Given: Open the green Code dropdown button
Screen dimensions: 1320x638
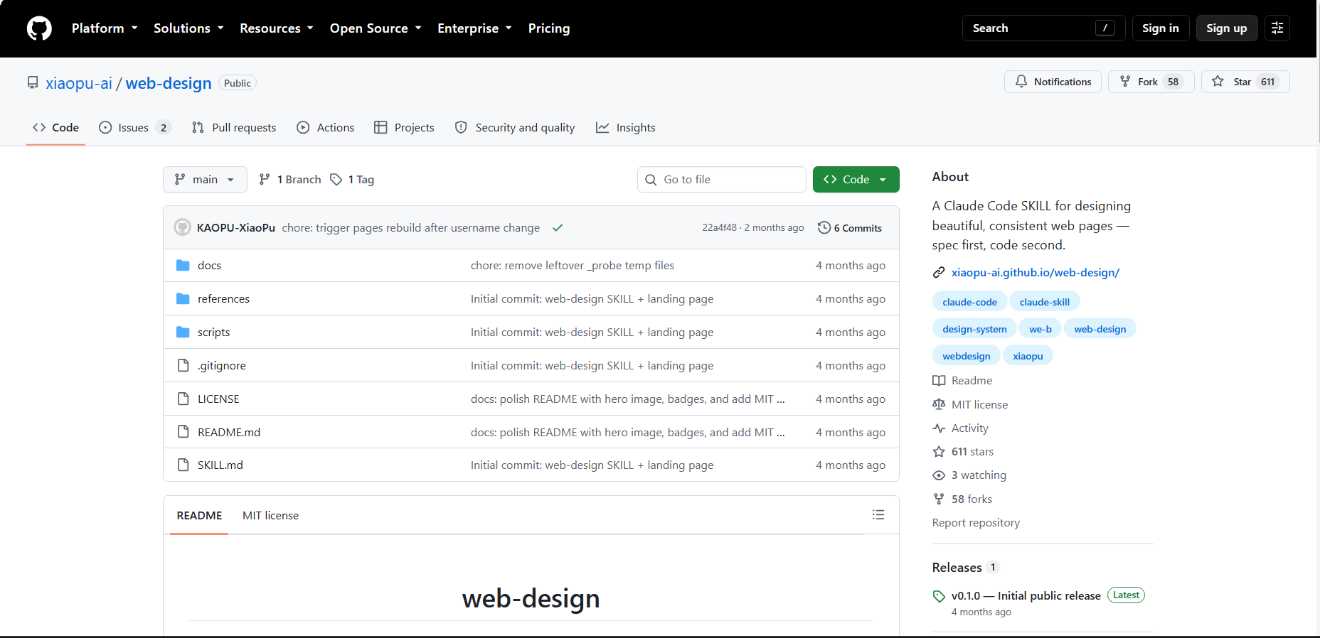Looking at the screenshot, I should point(856,180).
